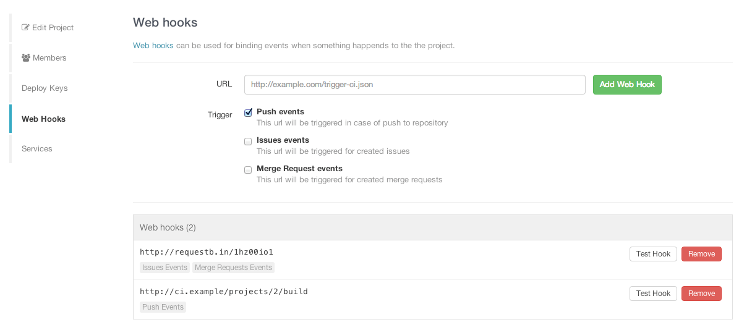Test Hook for requestb.in webhook
This screenshot has height=330, width=739.
pos(653,254)
